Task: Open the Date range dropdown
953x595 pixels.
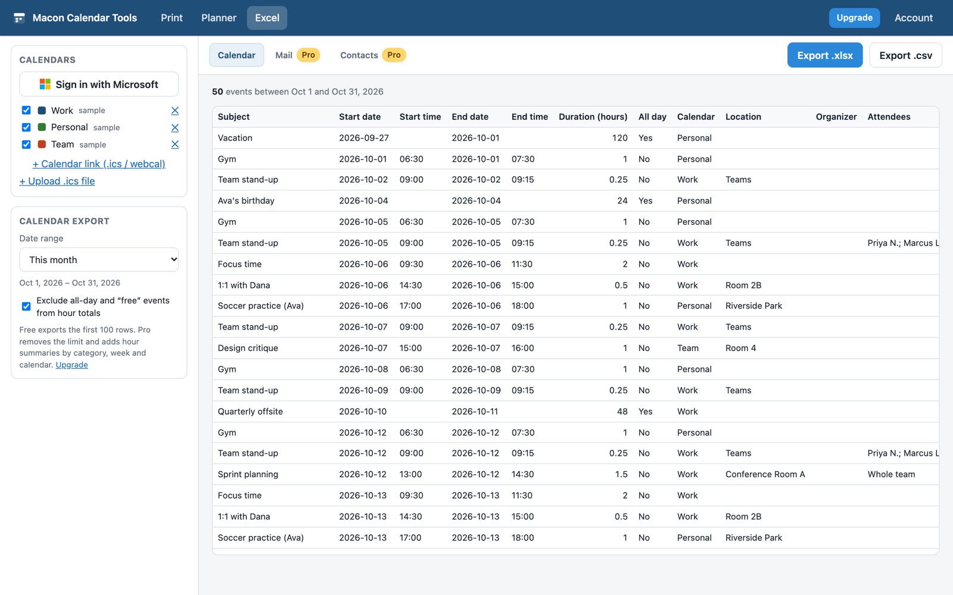Action: point(99,259)
